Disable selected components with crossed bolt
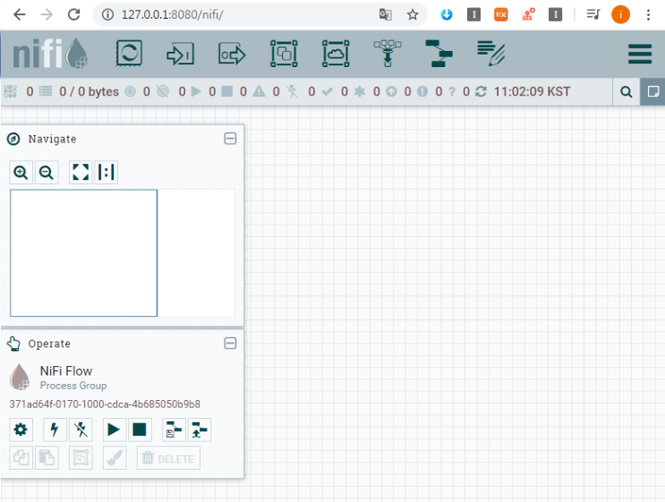 tap(81, 430)
